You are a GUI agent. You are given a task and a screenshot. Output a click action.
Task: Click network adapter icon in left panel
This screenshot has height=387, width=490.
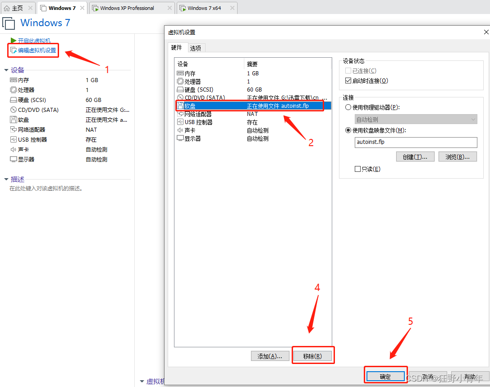coord(14,129)
